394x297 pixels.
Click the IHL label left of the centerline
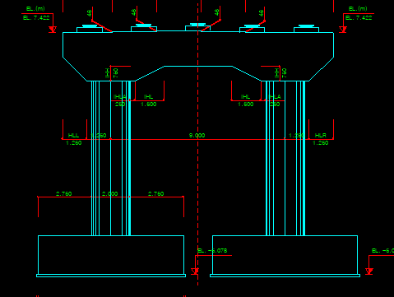coord(148,97)
